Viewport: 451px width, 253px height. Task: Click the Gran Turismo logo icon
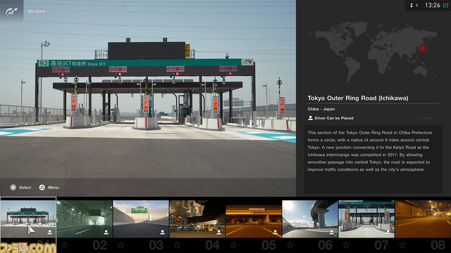12,11
